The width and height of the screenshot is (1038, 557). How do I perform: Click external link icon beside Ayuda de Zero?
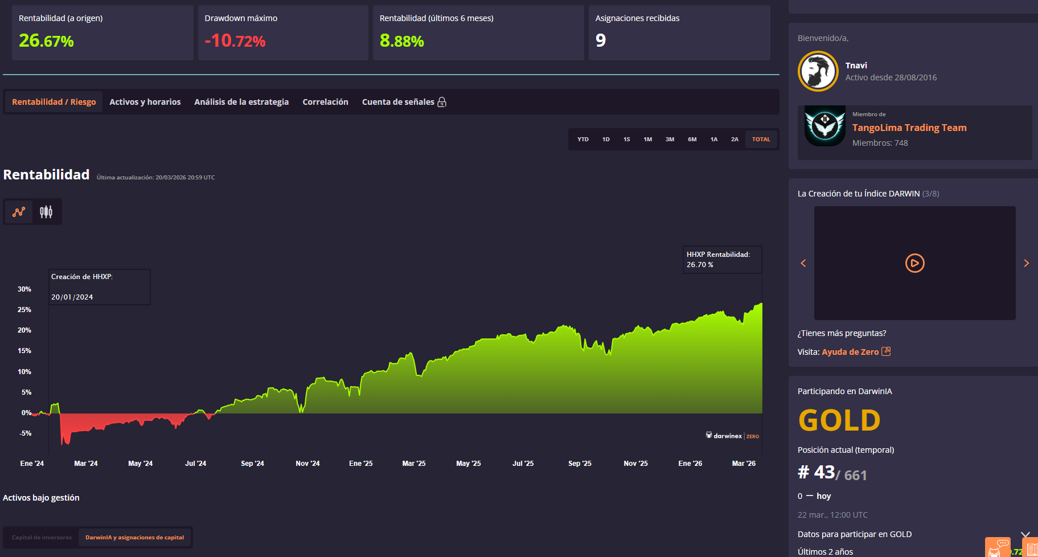[886, 351]
